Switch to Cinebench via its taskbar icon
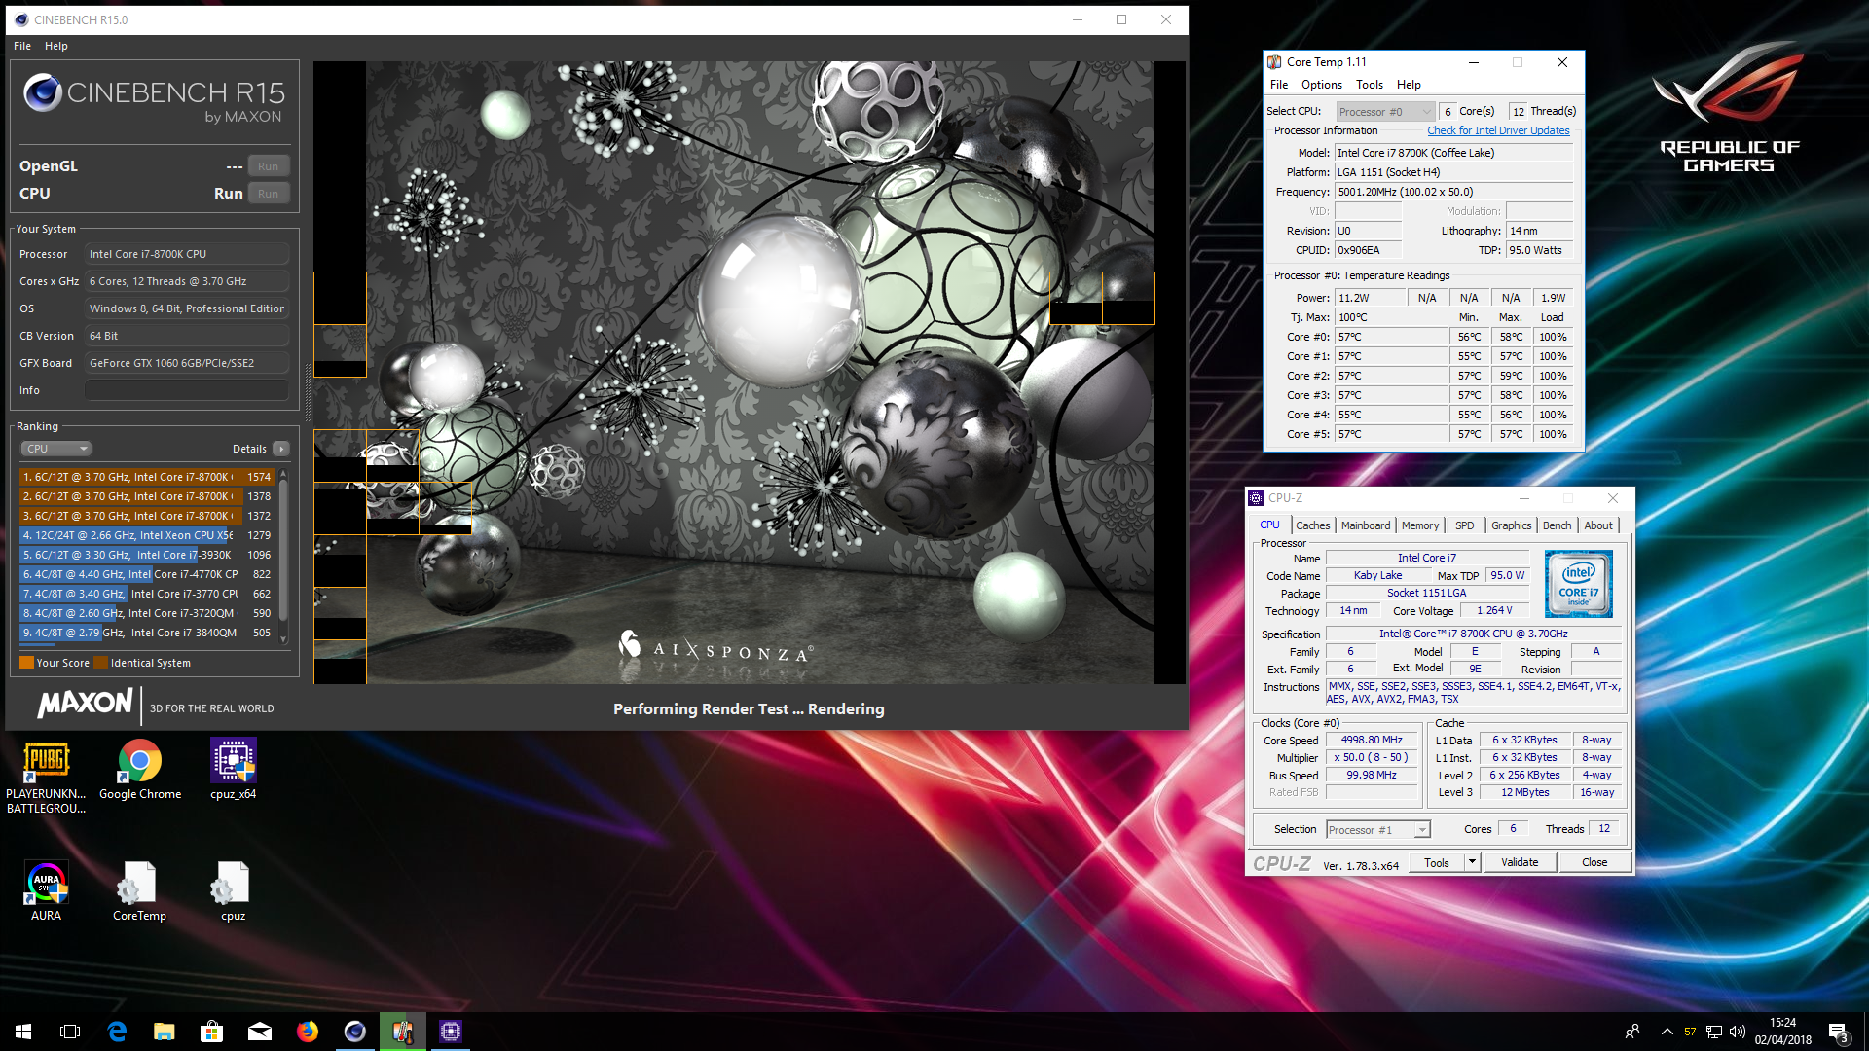The height and width of the screenshot is (1051, 1869). click(x=354, y=1032)
